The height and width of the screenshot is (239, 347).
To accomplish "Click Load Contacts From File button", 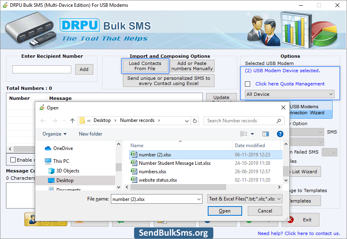I will pyautogui.click(x=145, y=66).
